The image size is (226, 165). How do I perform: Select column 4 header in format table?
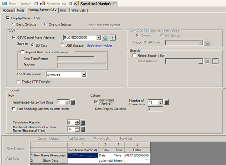coord(137,145)
